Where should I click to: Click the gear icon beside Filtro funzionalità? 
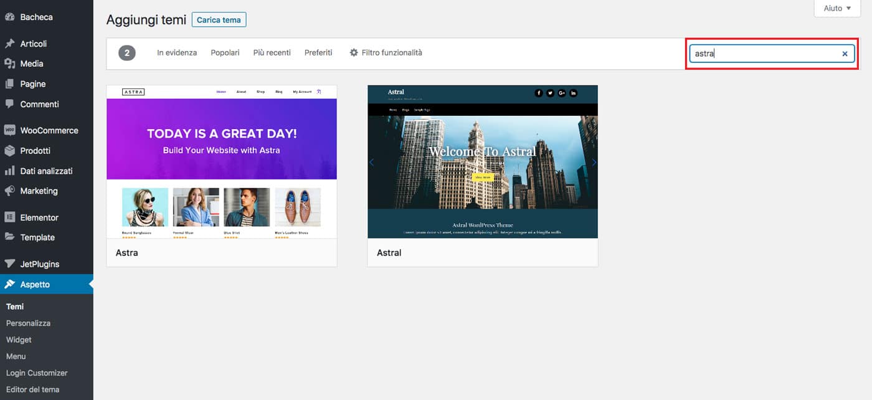[354, 53]
